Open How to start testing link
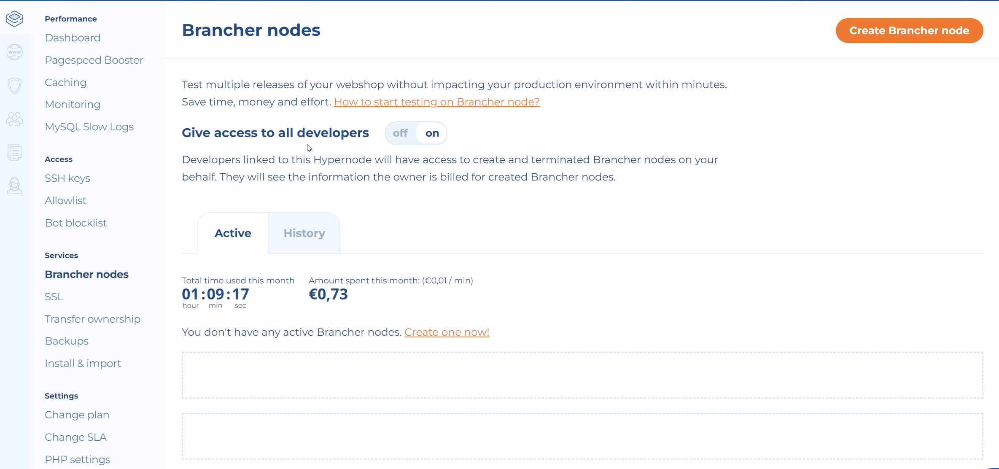The height and width of the screenshot is (469, 999). point(437,102)
